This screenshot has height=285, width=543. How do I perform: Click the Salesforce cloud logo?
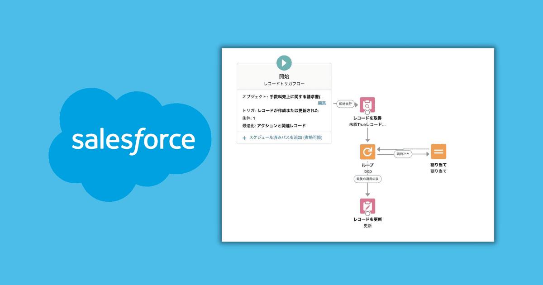click(130, 144)
